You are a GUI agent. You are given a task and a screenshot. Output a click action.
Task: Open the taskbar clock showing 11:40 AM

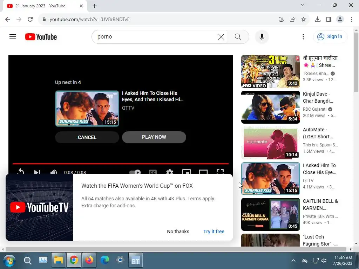click(343, 261)
